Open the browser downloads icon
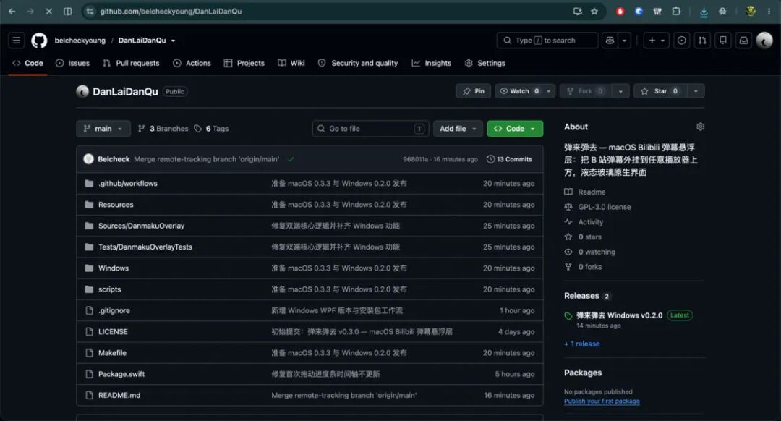The image size is (781, 421). [704, 12]
